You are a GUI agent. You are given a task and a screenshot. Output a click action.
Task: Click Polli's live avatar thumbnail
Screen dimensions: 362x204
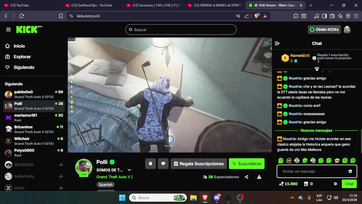click(x=84, y=167)
